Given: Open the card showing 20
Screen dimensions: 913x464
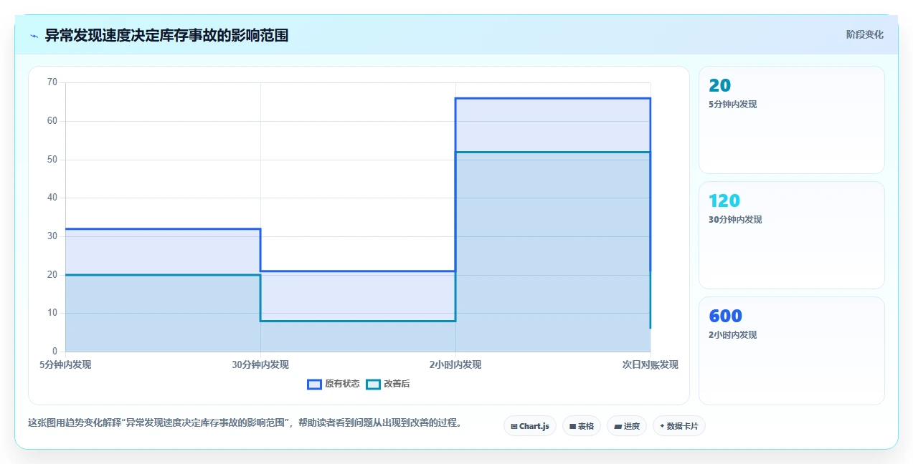Looking at the screenshot, I should pyautogui.click(x=792, y=120).
